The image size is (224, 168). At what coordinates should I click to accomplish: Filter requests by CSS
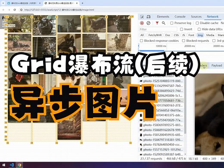[176, 35]
